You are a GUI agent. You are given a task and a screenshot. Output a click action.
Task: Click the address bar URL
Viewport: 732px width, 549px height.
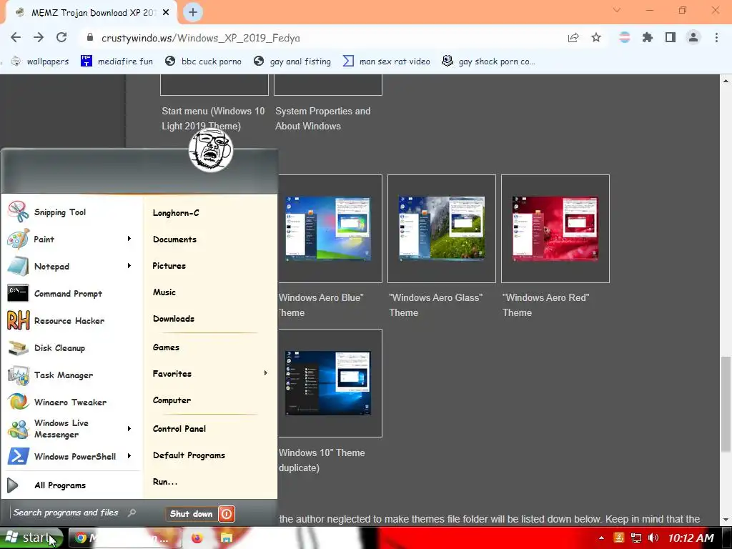tap(201, 38)
